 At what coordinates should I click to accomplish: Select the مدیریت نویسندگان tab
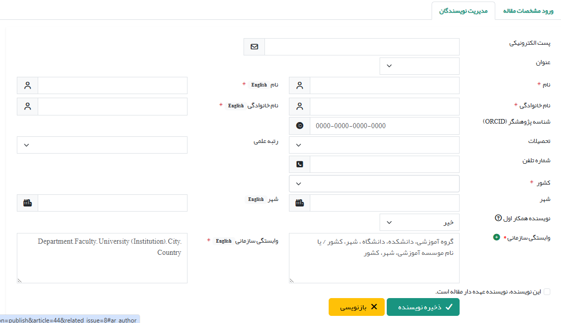463,11
